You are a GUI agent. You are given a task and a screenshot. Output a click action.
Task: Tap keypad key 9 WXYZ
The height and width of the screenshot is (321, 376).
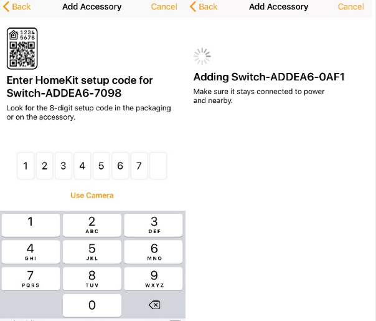(154, 279)
